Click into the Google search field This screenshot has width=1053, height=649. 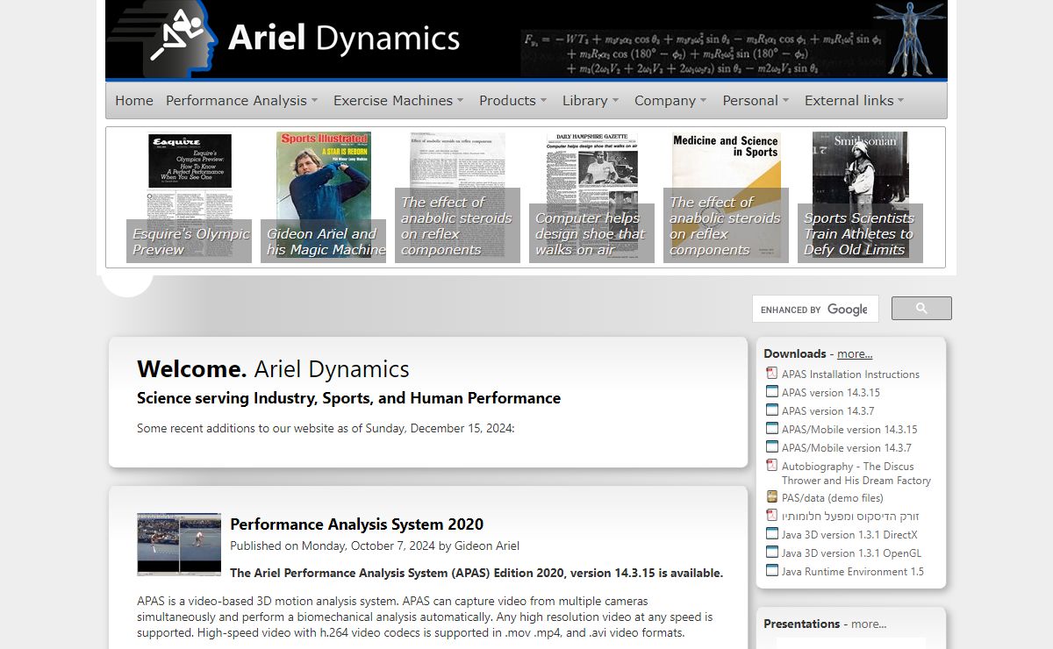click(815, 309)
